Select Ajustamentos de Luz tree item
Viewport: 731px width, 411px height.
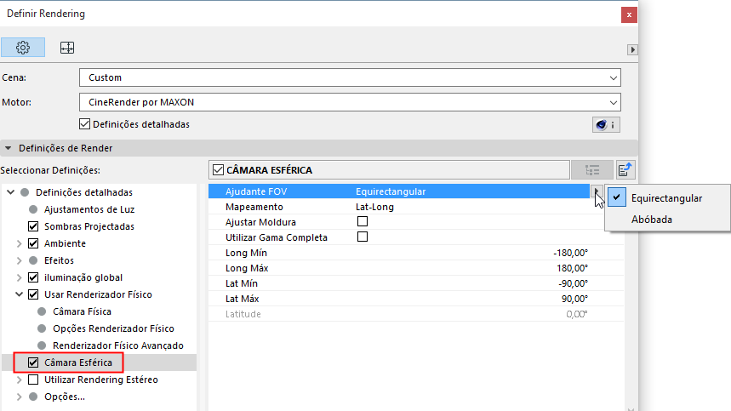pos(89,209)
